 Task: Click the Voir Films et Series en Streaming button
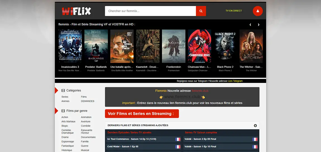point(142,114)
